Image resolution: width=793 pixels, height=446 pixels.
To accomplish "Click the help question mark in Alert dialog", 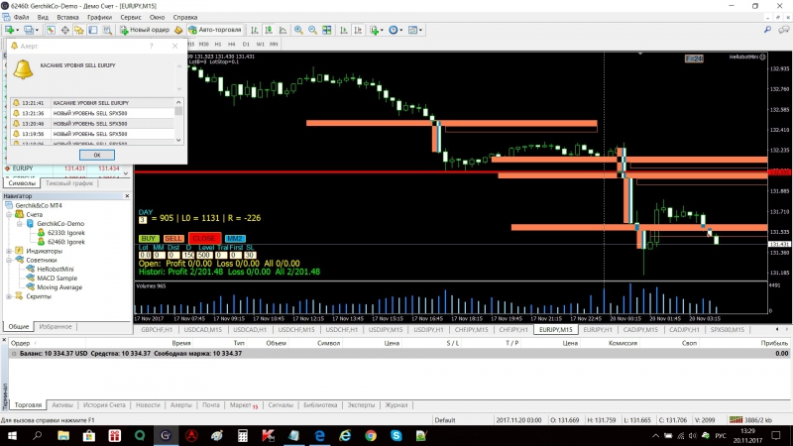I will click(152, 46).
